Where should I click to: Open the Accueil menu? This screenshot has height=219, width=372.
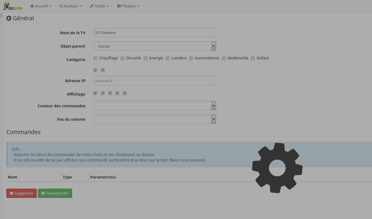point(41,6)
